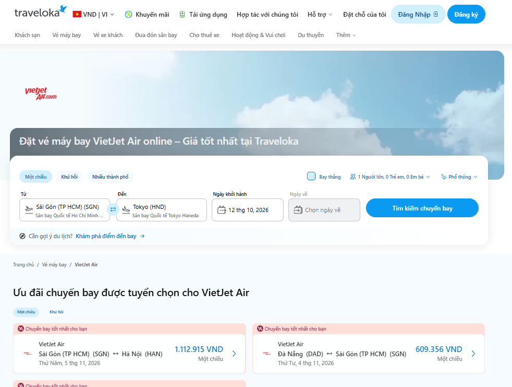Screen dimensions: 512x387
Task: Enable the Bay thẳng checkbox
Action: (311, 177)
